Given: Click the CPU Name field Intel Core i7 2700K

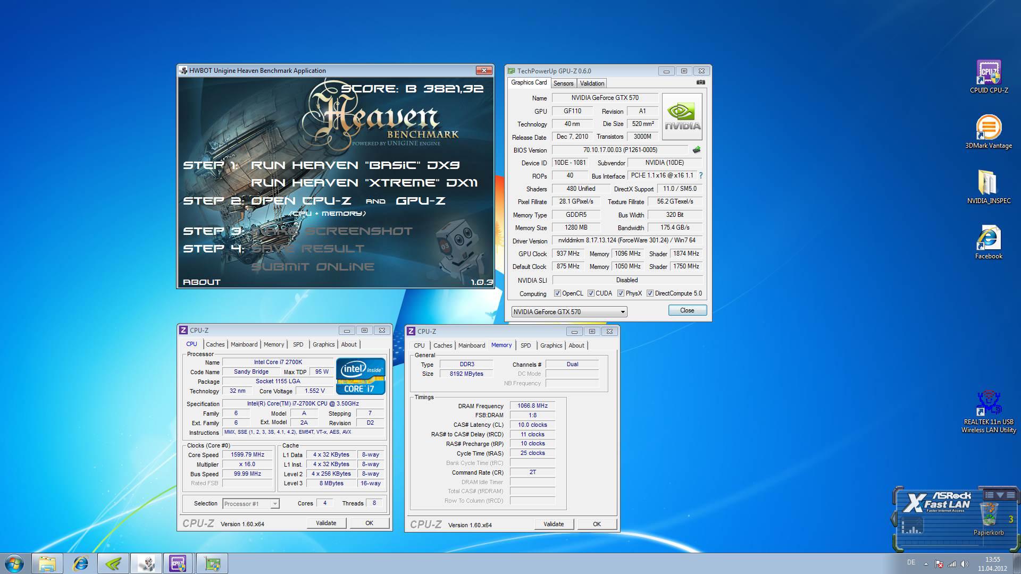Looking at the screenshot, I should click(x=278, y=362).
